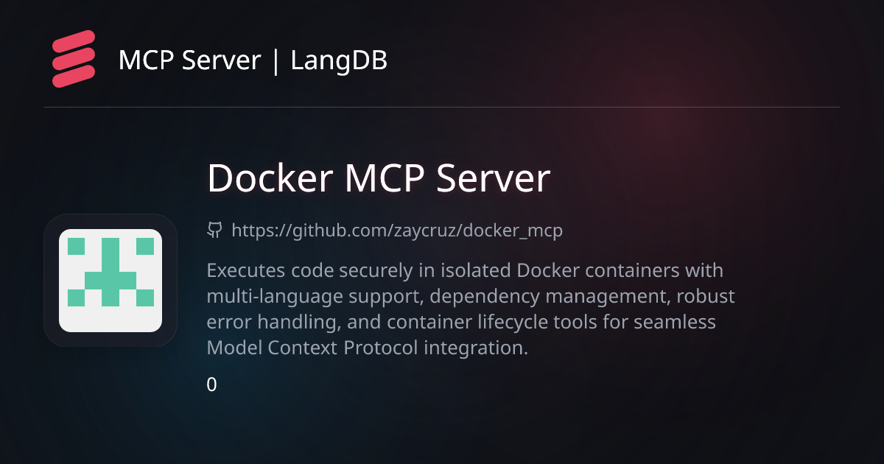Viewport: 884px width, 464px height.
Task: Open the github.com/zaycruz/docker_mcp link
Action: (x=397, y=231)
